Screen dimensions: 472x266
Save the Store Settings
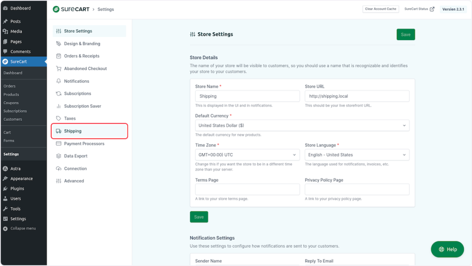coord(405,34)
